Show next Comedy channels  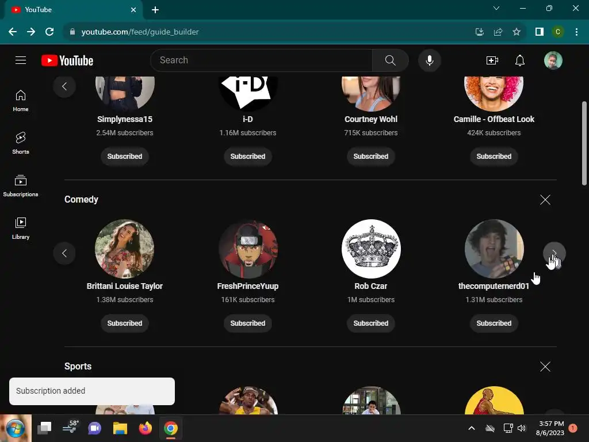tap(554, 253)
